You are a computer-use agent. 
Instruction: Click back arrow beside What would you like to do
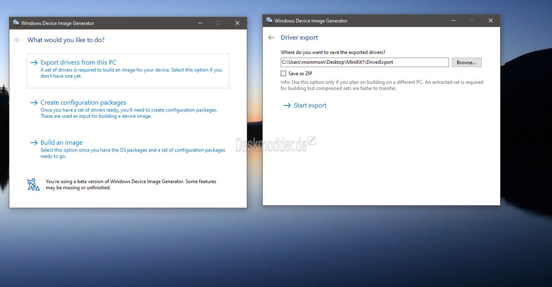tap(18, 40)
